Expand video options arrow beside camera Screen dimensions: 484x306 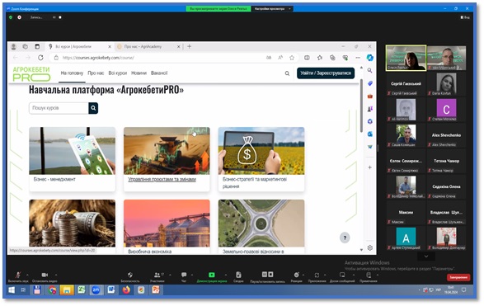pos(56,275)
